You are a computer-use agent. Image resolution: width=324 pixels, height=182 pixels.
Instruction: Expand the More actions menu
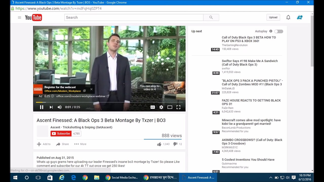[x=80, y=144]
